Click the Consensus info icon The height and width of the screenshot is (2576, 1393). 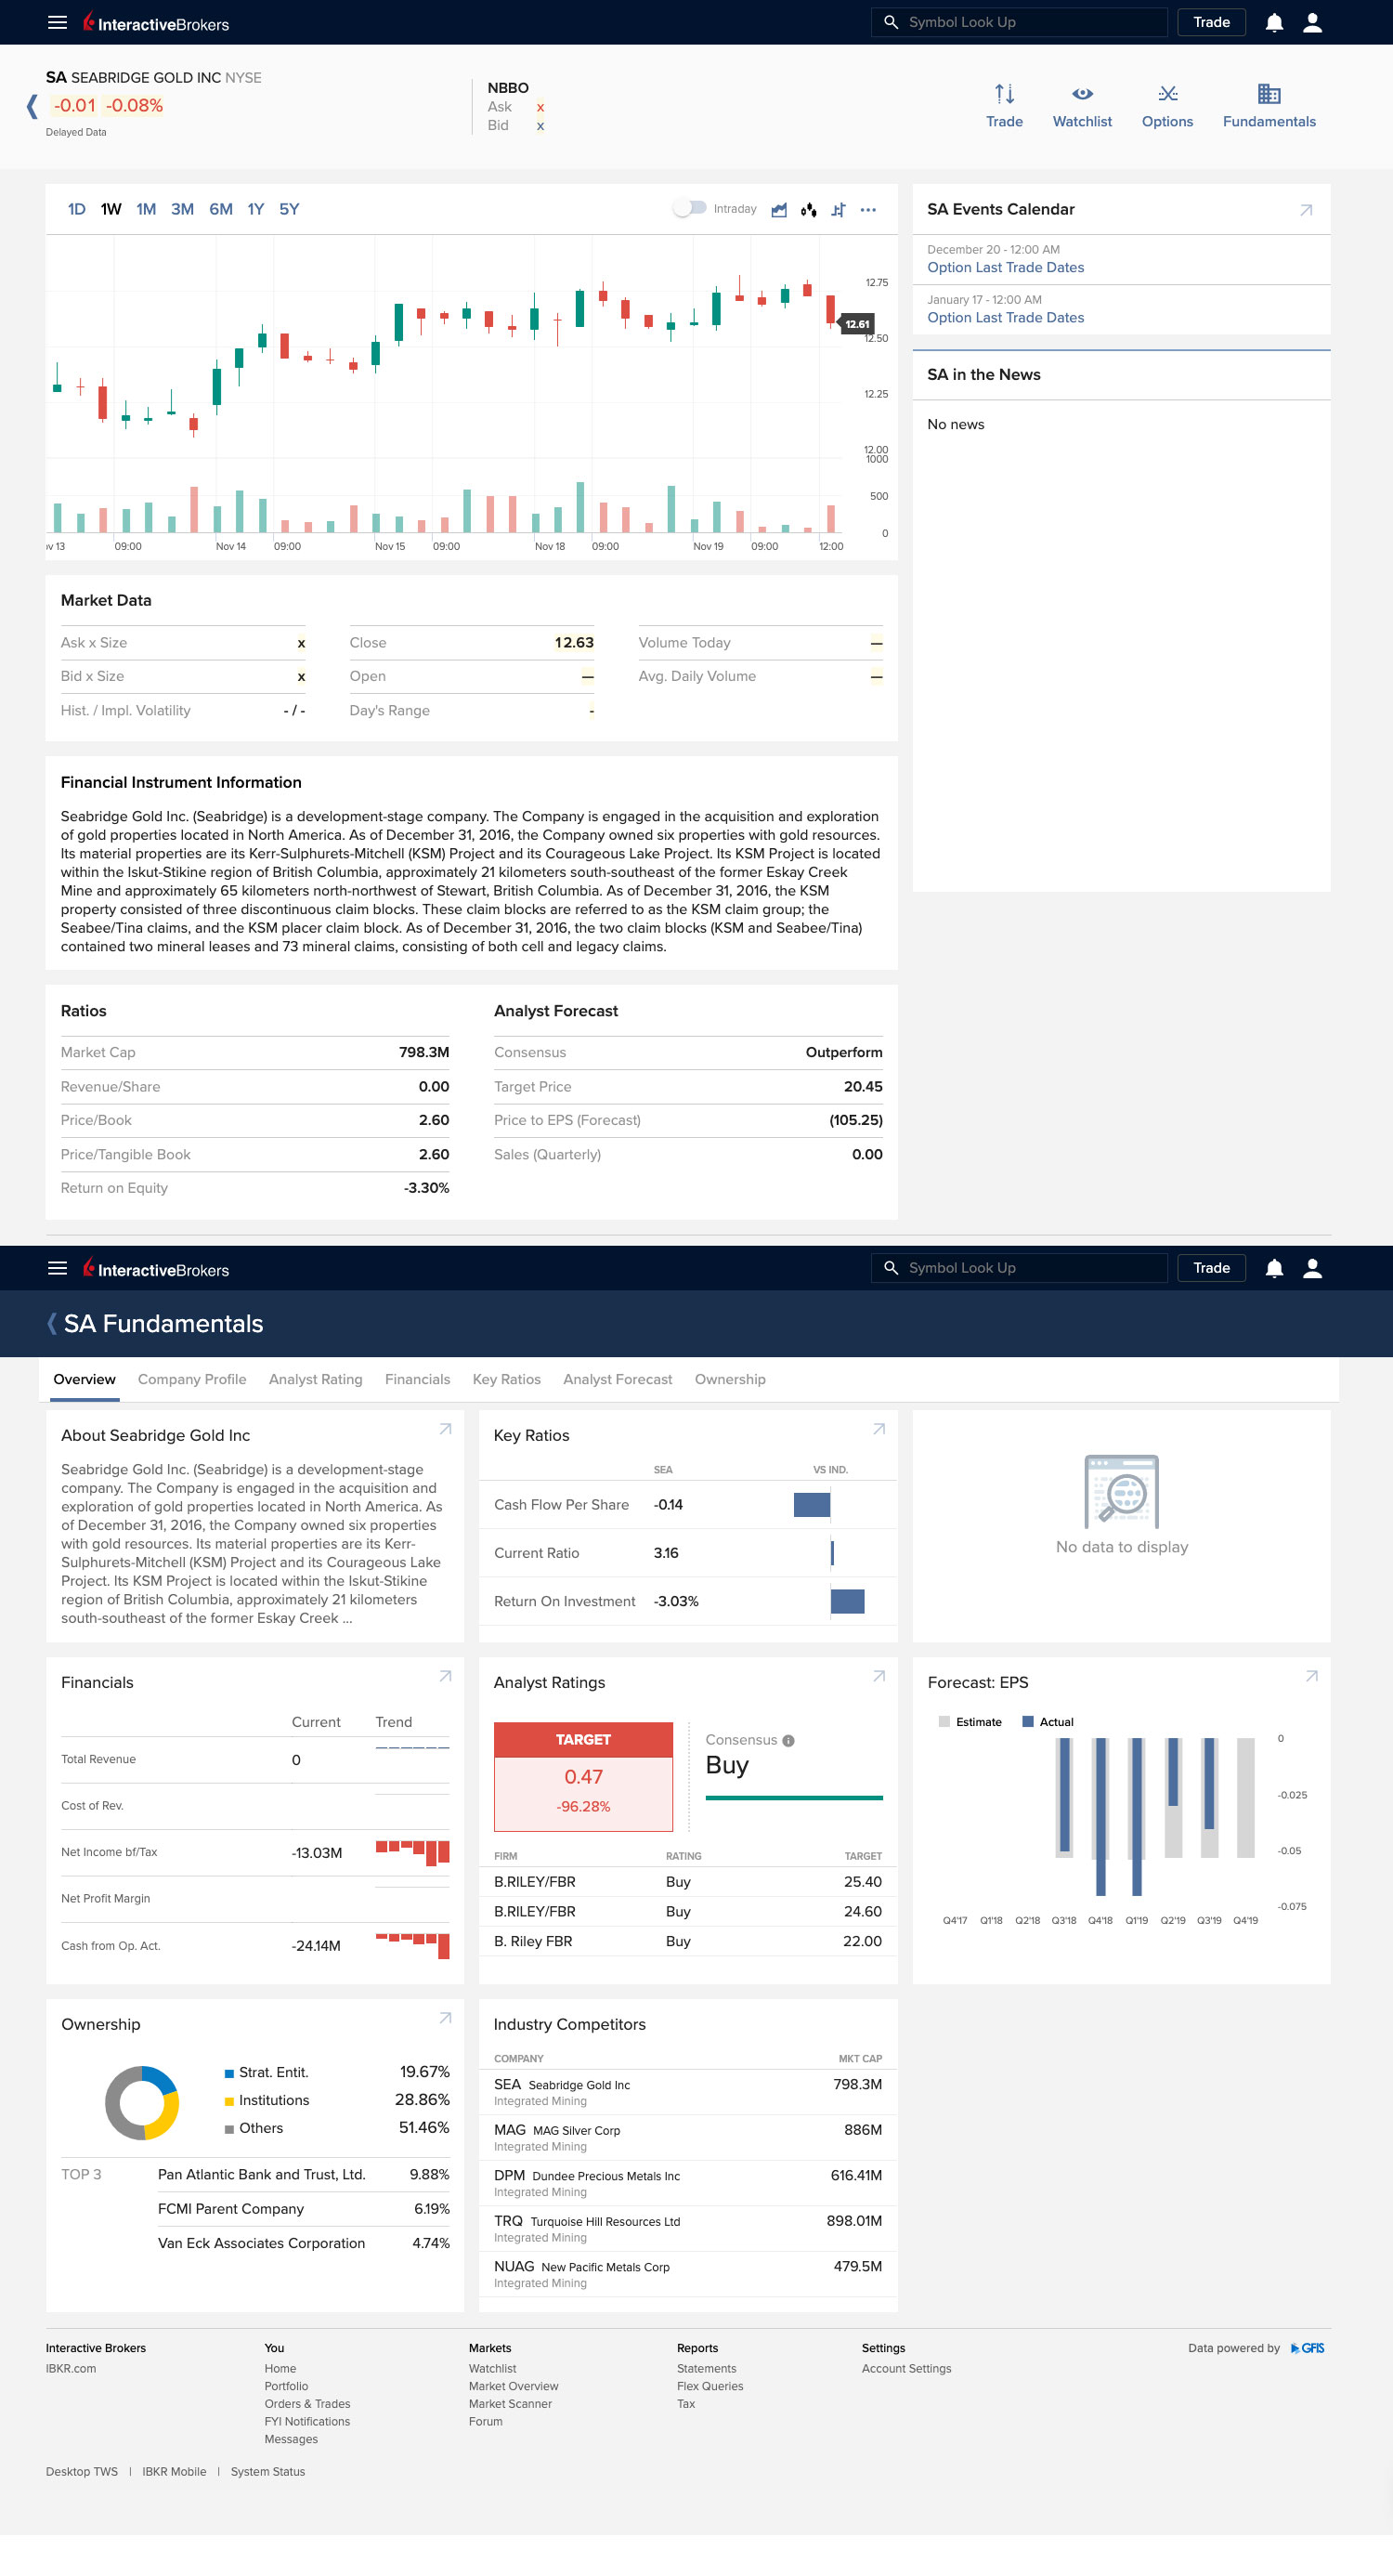pos(788,1740)
